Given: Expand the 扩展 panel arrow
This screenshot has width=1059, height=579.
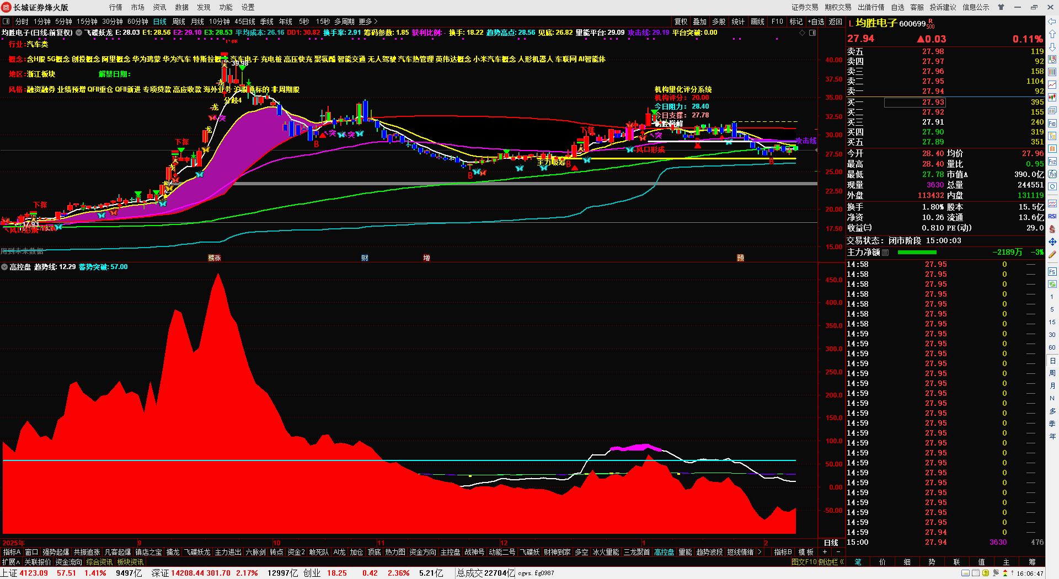Looking at the screenshot, I should coord(10,562).
